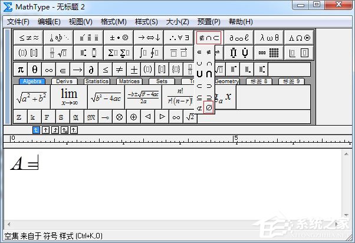
Task: Open the 文件(F) menu
Action: coord(18,22)
